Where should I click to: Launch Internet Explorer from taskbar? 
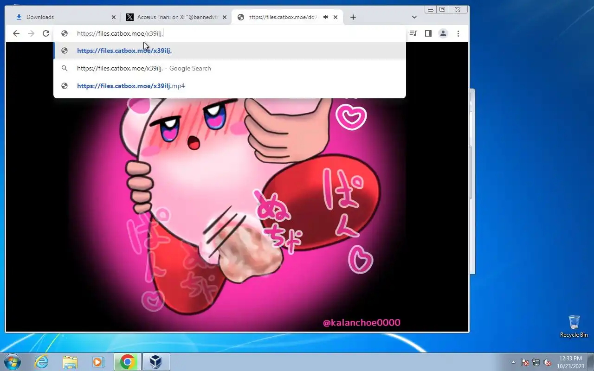click(x=42, y=362)
